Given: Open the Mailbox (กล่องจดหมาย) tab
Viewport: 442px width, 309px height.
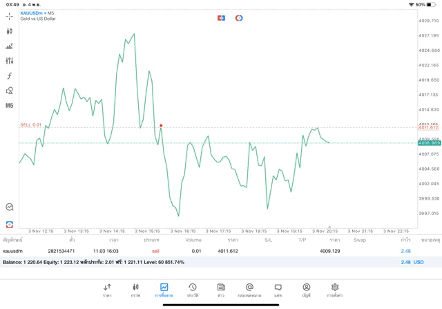Looking at the screenshot, I should point(249,290).
